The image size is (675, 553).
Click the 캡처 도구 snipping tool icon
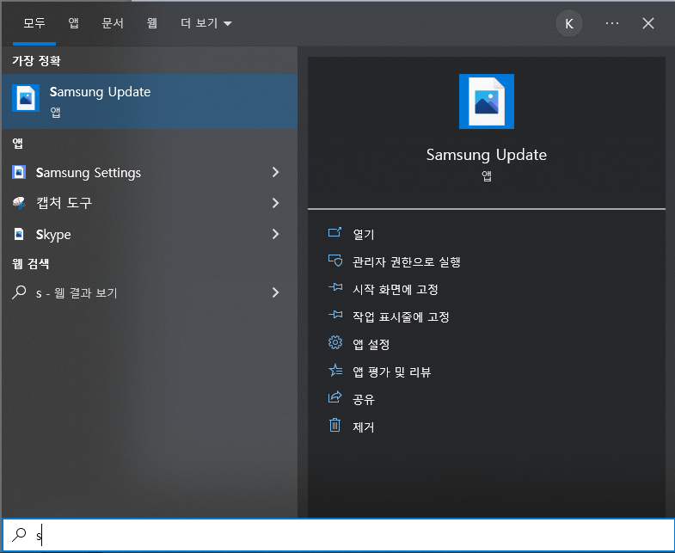point(19,203)
